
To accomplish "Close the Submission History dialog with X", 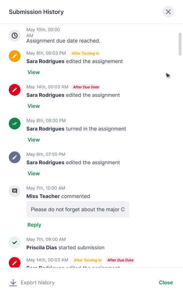I will [x=168, y=12].
